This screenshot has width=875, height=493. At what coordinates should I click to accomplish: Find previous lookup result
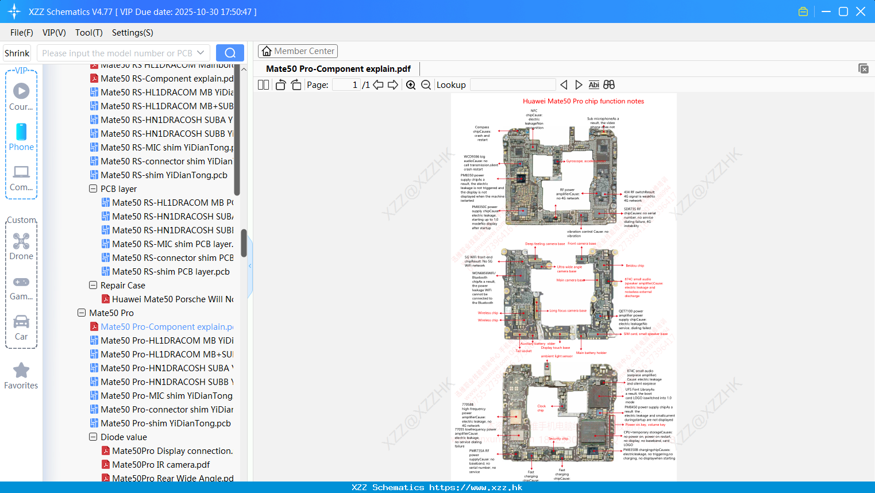coord(564,85)
